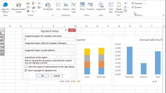This screenshot has width=166, height=93.
Task: Uncheck Show sign date in signature line
Action: [26, 70]
